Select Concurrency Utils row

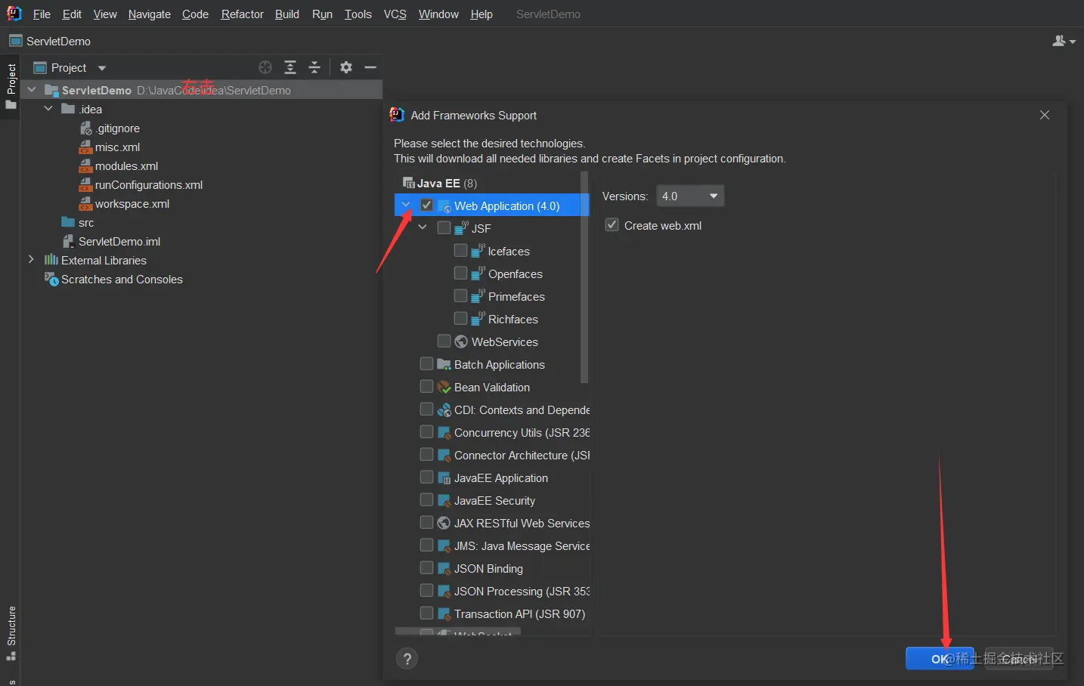522,432
